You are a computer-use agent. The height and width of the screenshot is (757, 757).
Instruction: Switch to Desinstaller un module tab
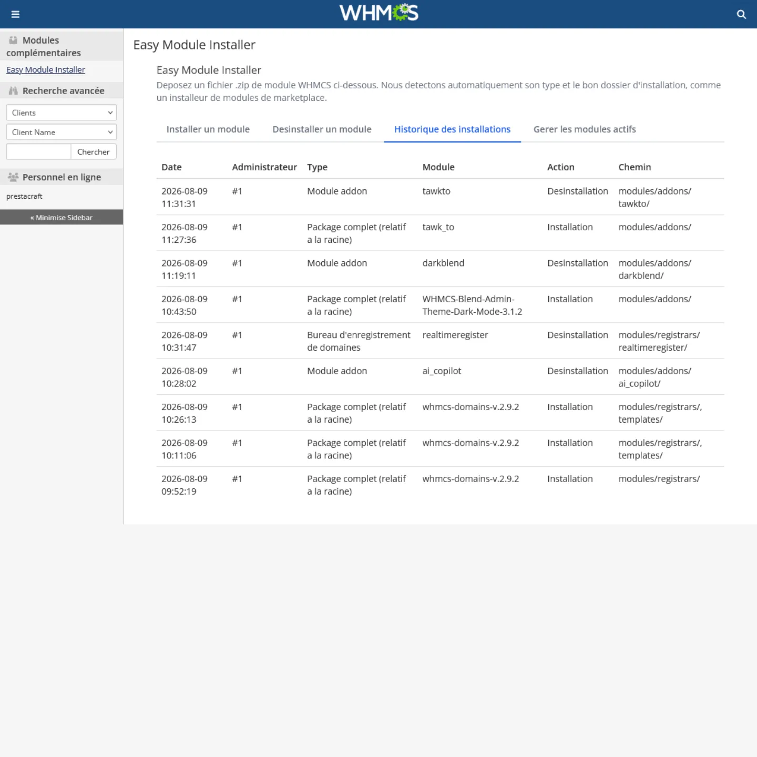[322, 129]
